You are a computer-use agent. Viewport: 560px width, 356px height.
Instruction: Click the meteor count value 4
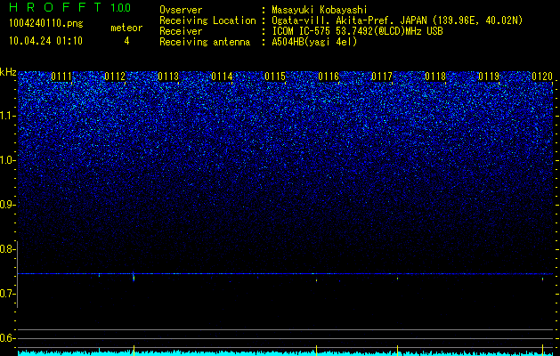(126, 41)
